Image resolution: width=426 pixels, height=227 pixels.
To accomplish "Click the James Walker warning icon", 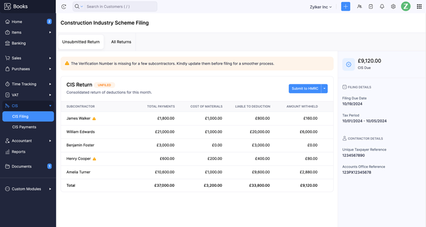I will click(94, 118).
